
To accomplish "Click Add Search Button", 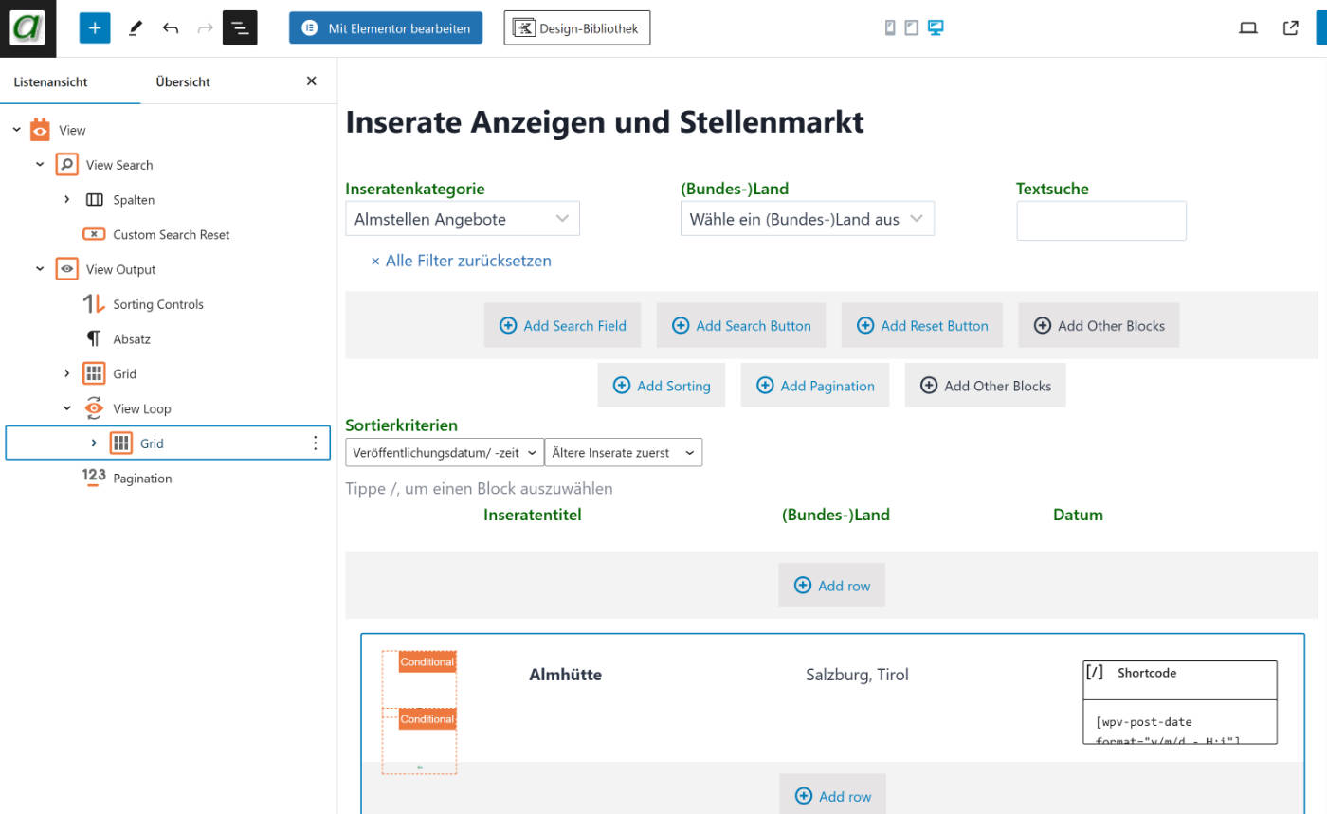I will click(741, 325).
